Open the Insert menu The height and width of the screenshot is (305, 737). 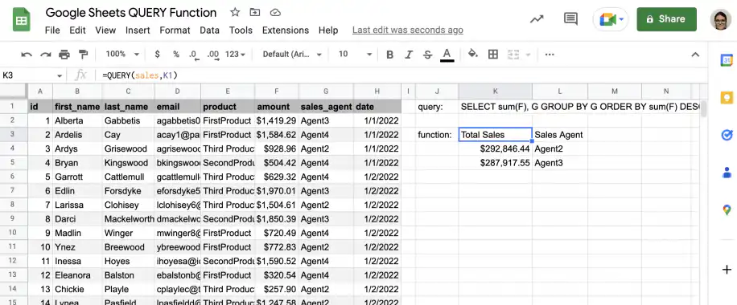138,30
